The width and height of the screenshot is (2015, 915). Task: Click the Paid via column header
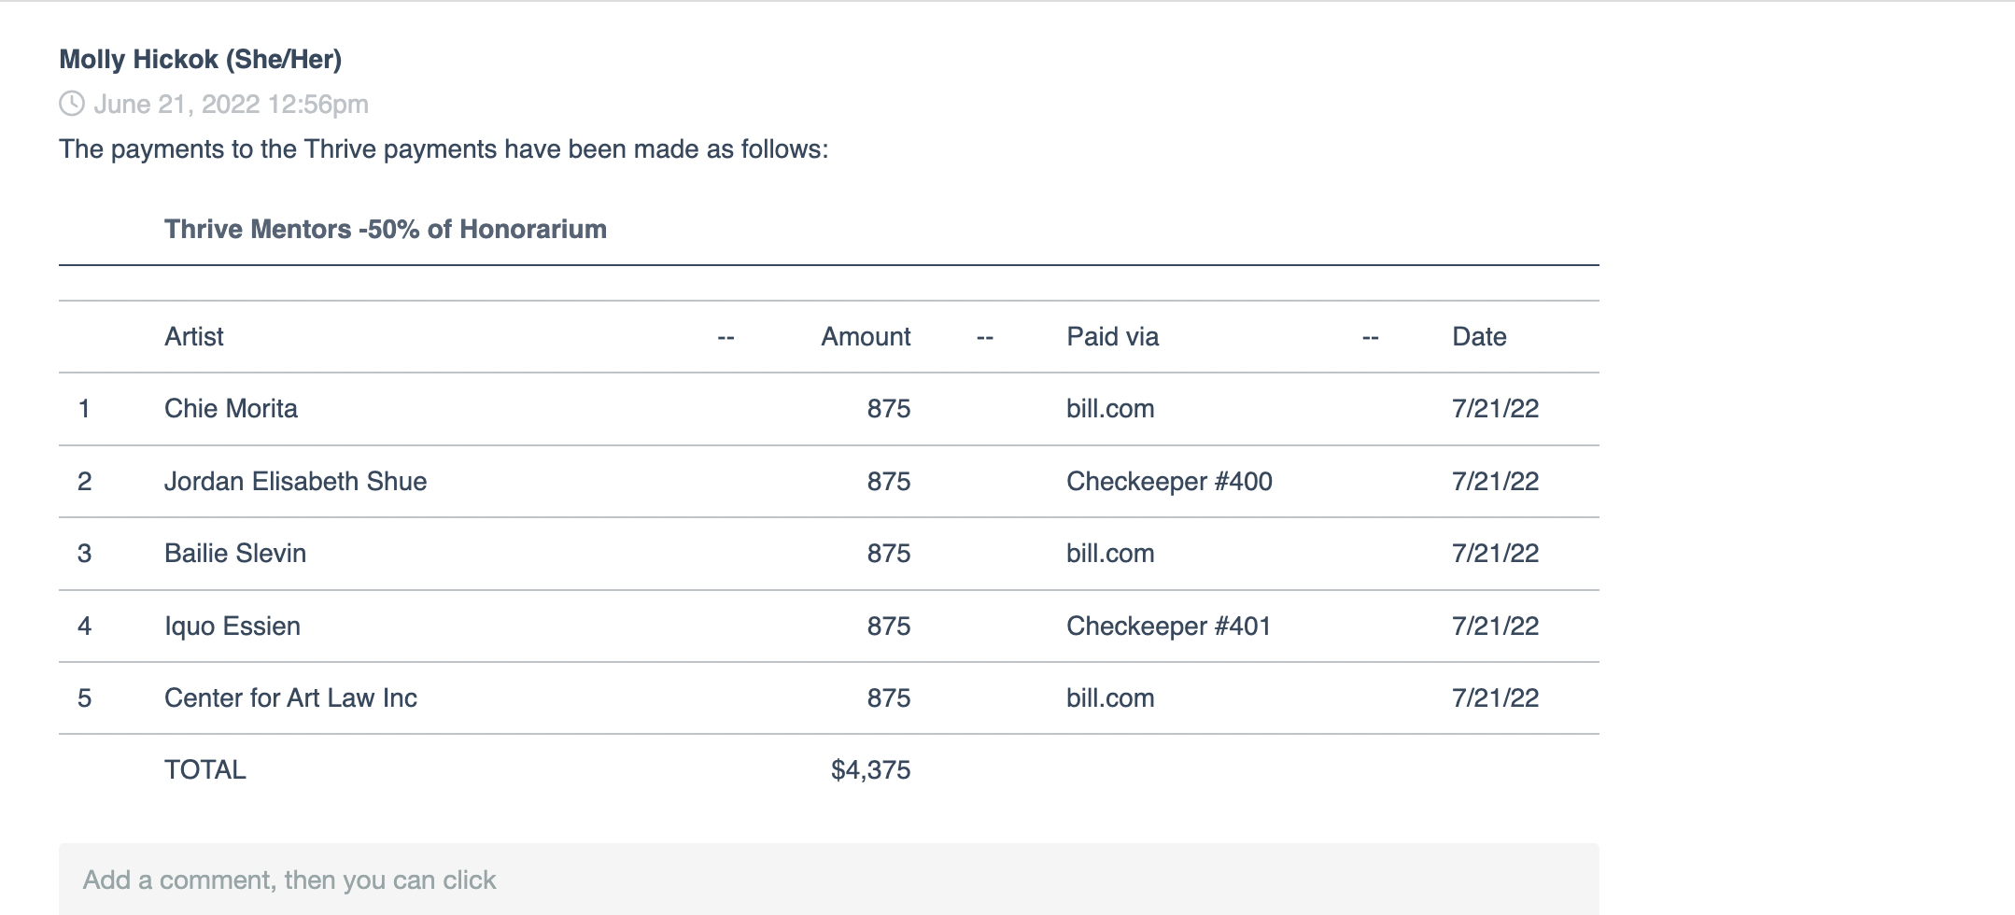coord(1113,337)
